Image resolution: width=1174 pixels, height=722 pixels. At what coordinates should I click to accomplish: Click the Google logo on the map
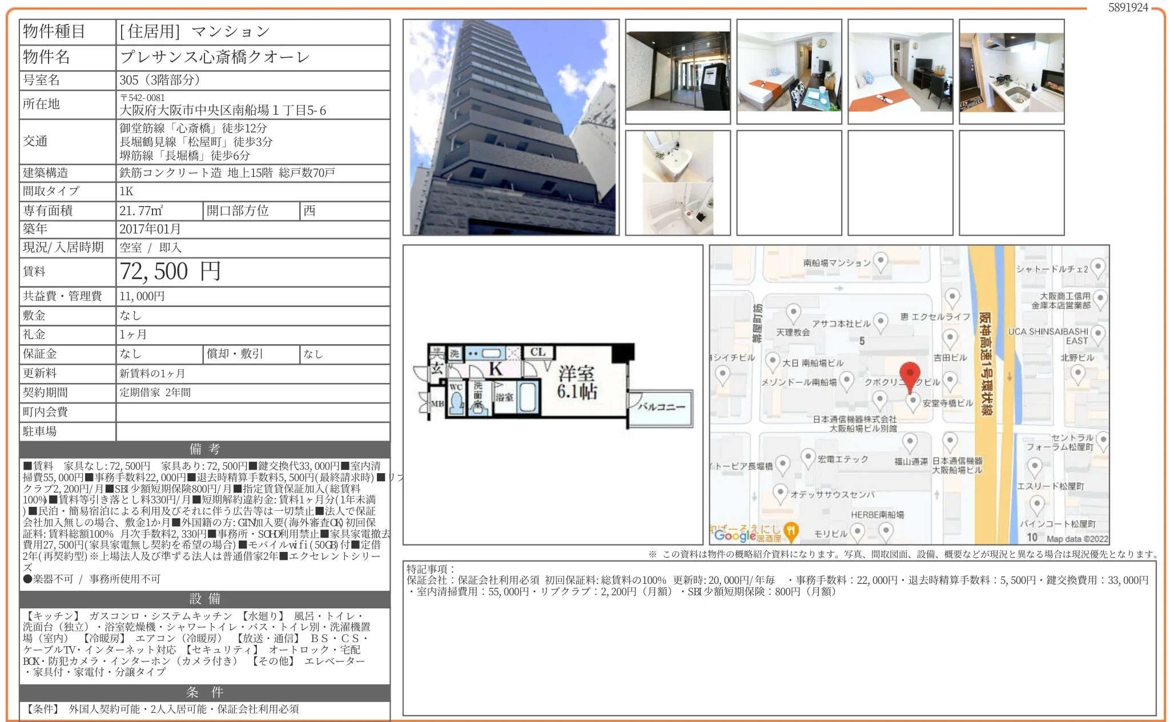coord(734,535)
